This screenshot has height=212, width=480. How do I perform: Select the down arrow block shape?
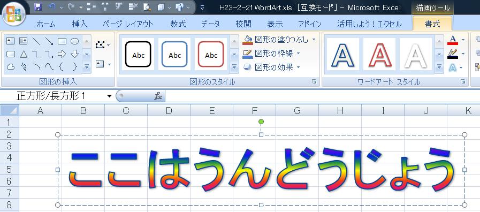coord(75,54)
